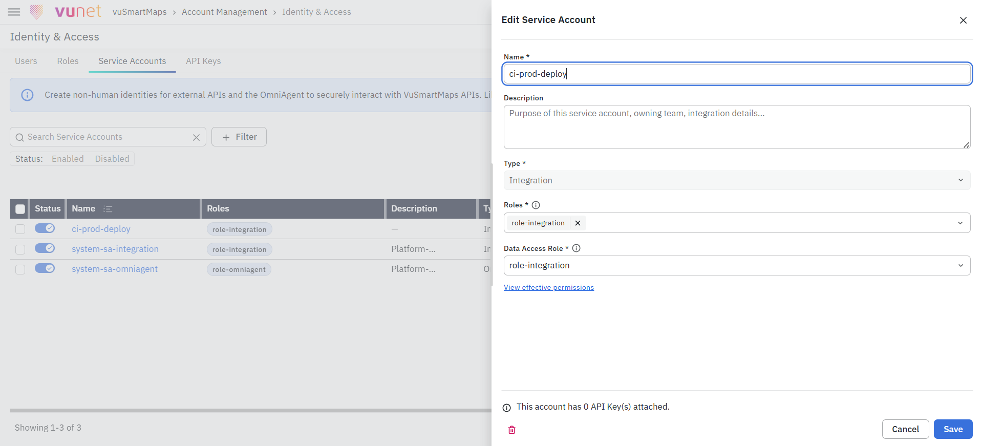Click role-omniagent tag in system-sa-omniagent row
The width and height of the screenshot is (982, 446).
point(239,269)
